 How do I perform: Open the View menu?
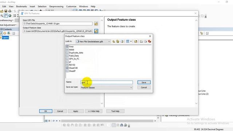(11, 7)
